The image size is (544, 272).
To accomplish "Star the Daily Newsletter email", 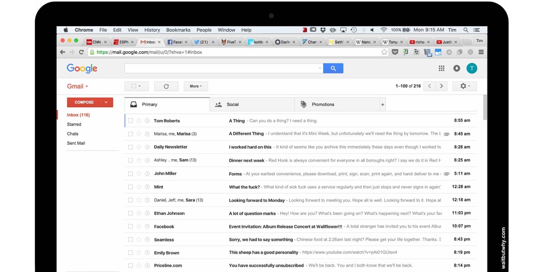I will (x=139, y=147).
